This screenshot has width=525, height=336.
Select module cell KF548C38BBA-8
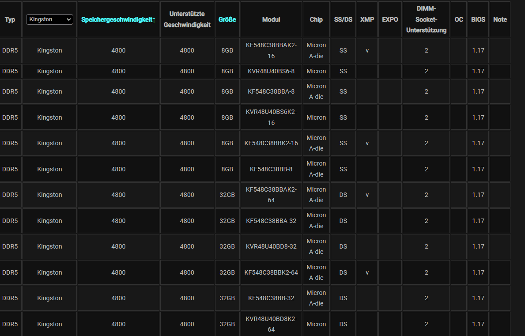tap(271, 91)
